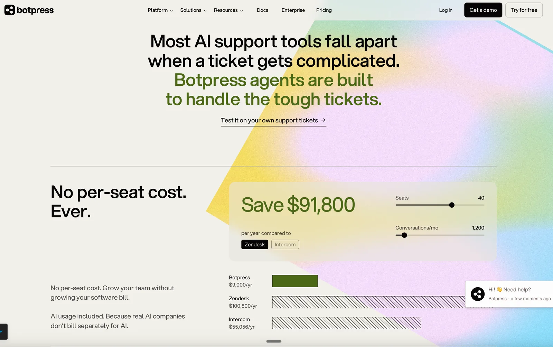Expand the Solutions dropdown menu
Viewport: 553px width, 347px height.
click(x=194, y=10)
